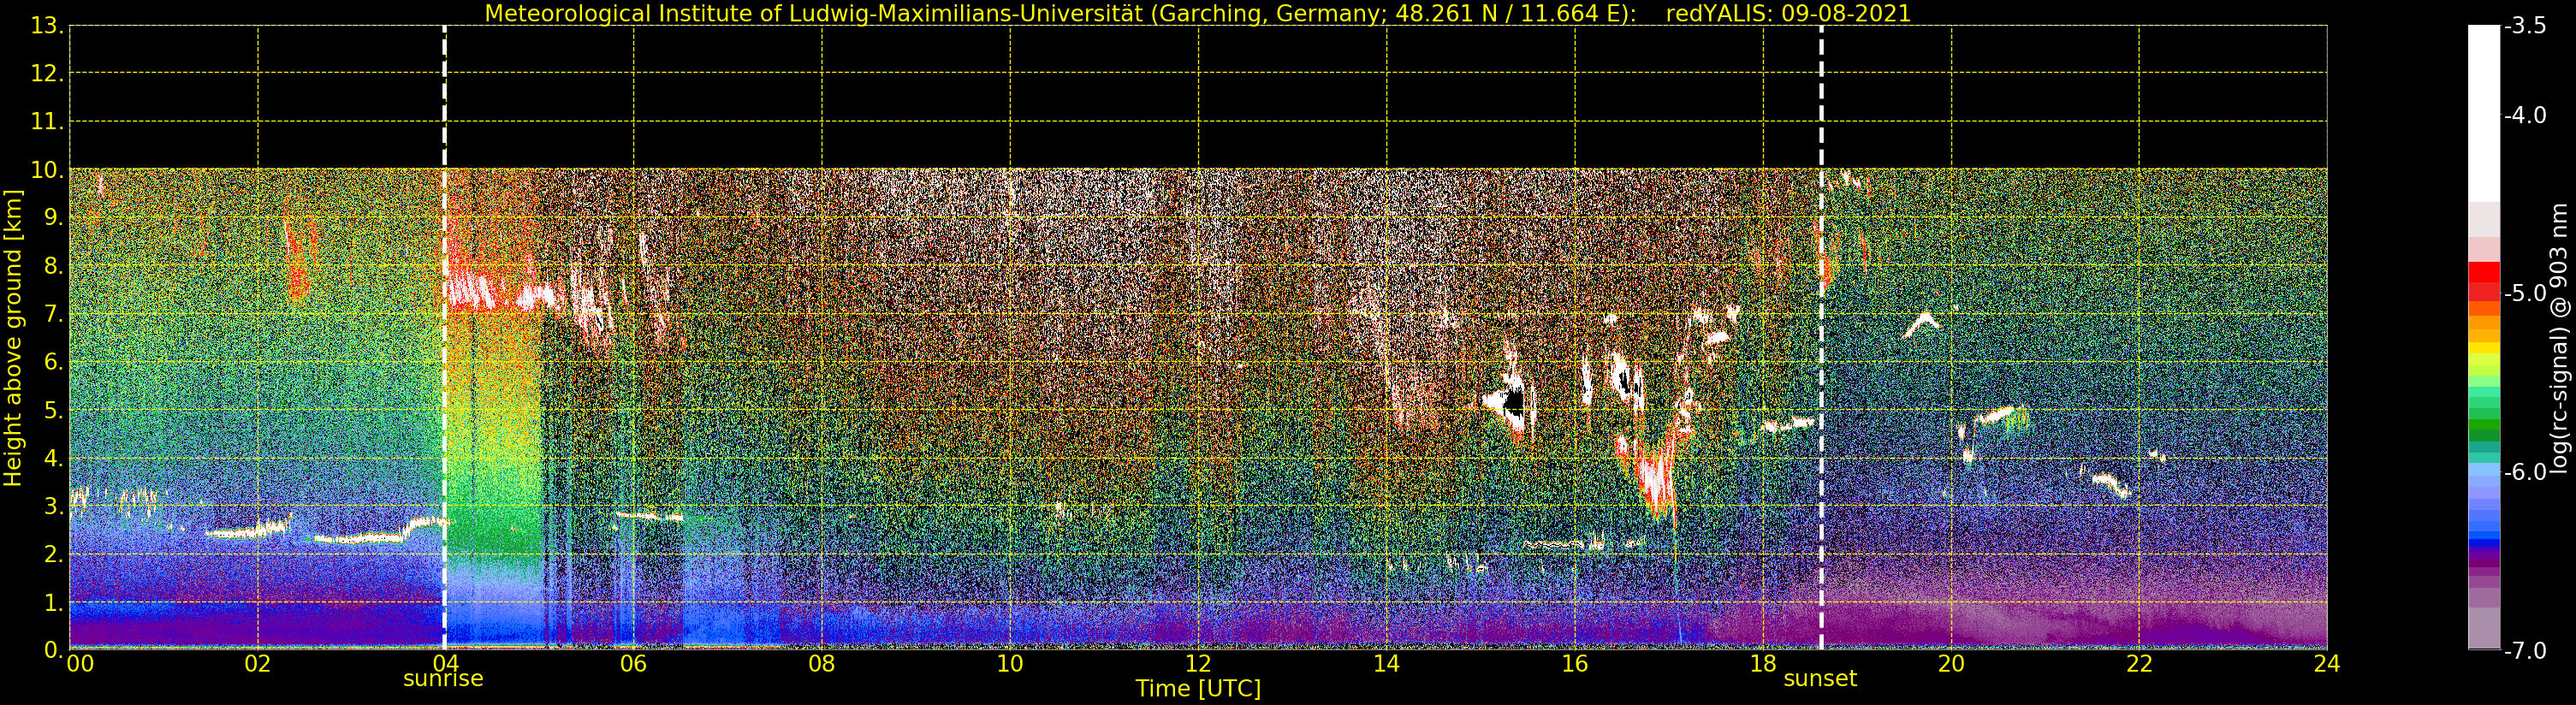2576x705 pixels.
Task: Pick the red band on the colorbar
Action: (2484, 274)
